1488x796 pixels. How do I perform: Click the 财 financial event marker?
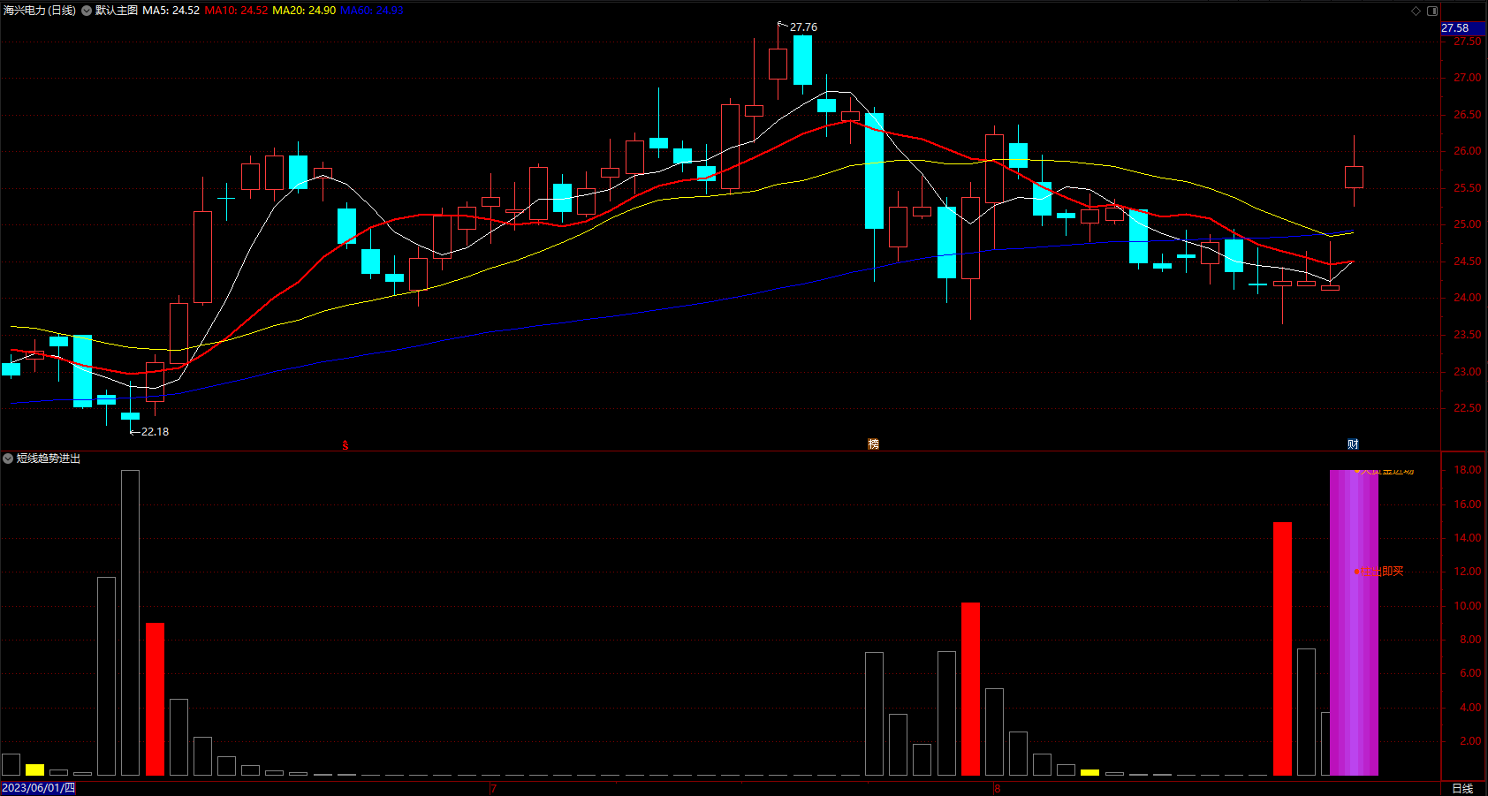(1353, 444)
